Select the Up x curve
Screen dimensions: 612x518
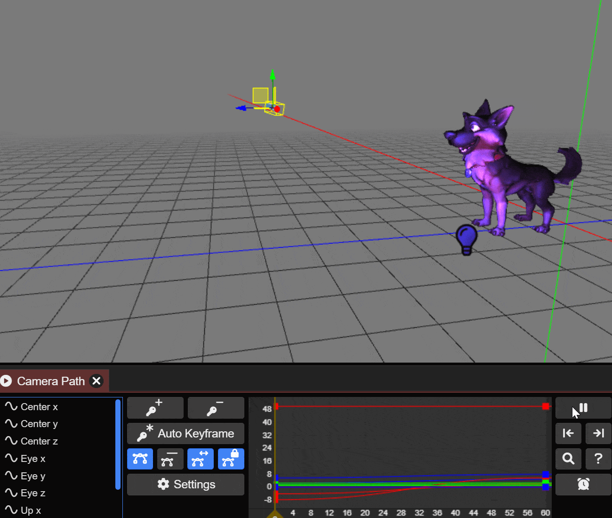58,510
